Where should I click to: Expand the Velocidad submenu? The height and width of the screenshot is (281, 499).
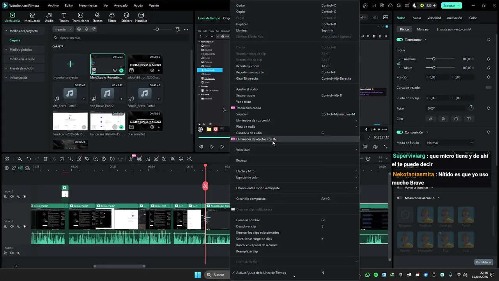click(x=295, y=150)
